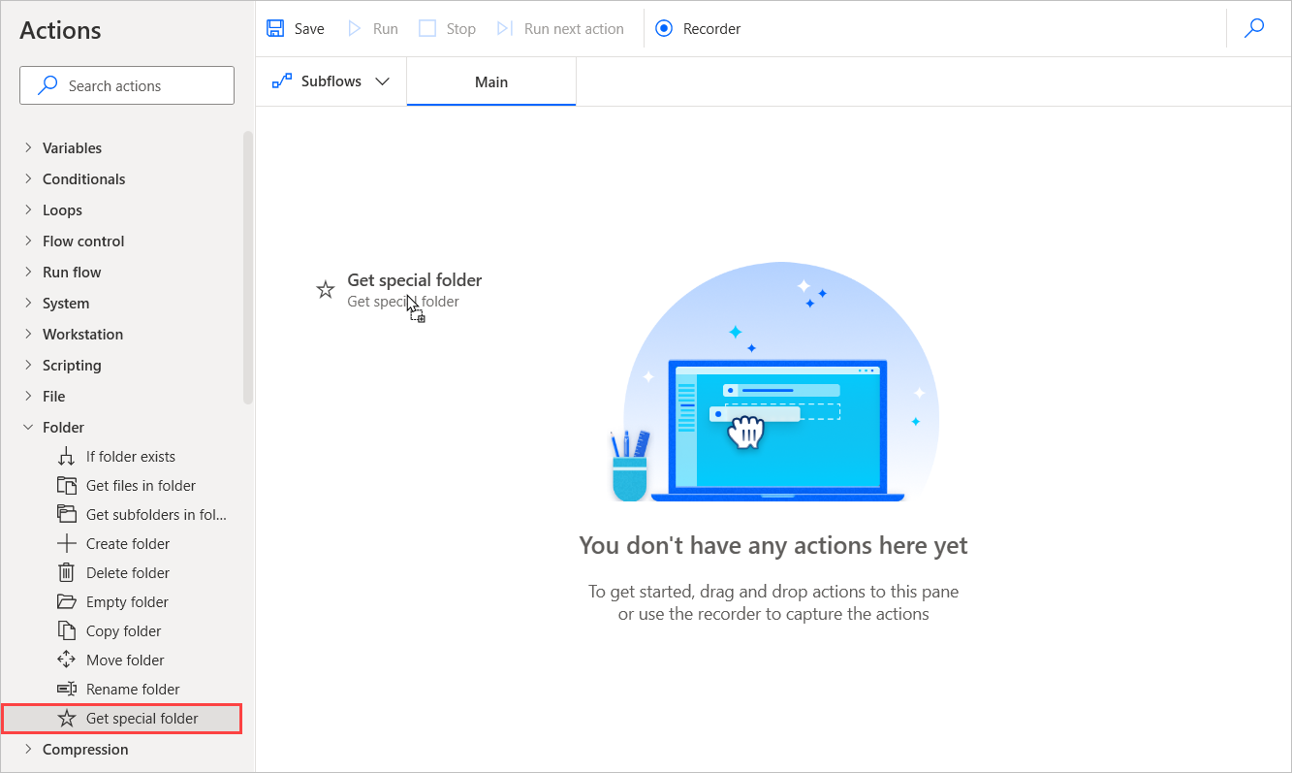Select the 'Create folder' action text
The height and width of the screenshot is (773, 1292).
pos(128,543)
